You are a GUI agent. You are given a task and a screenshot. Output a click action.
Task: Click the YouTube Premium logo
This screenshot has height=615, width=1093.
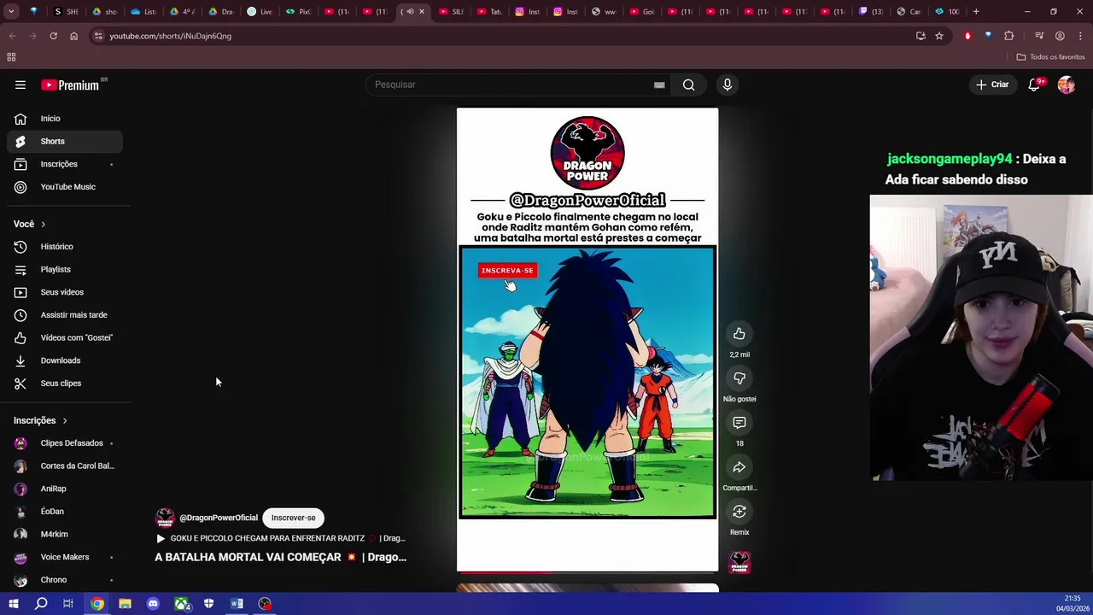point(70,85)
